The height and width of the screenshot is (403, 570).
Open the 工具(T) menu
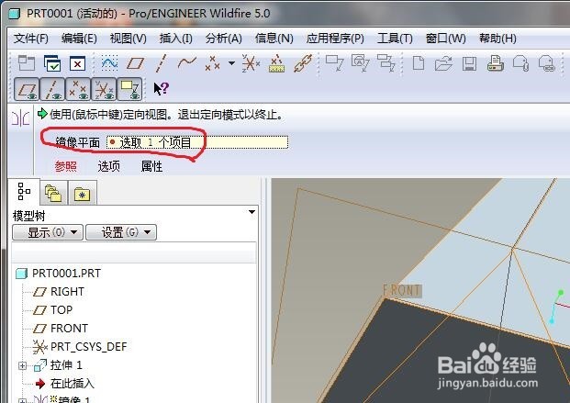point(395,39)
